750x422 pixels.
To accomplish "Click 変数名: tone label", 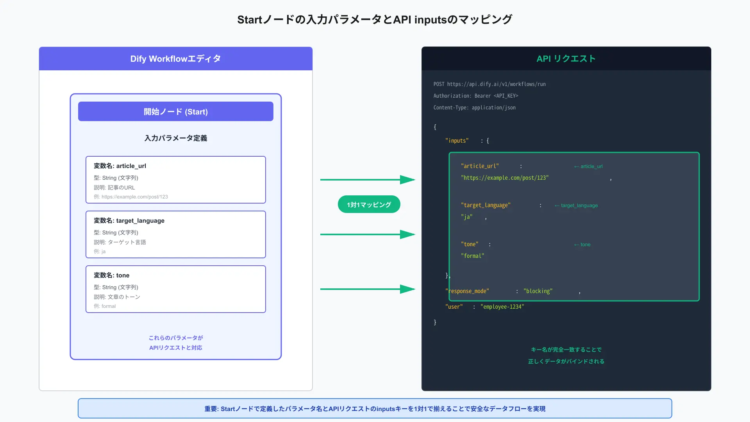I will point(111,275).
